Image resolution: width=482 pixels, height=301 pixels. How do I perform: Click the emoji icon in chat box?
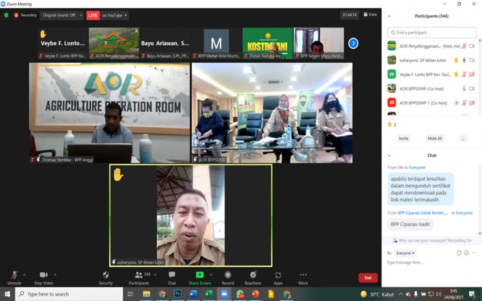tap(466, 253)
